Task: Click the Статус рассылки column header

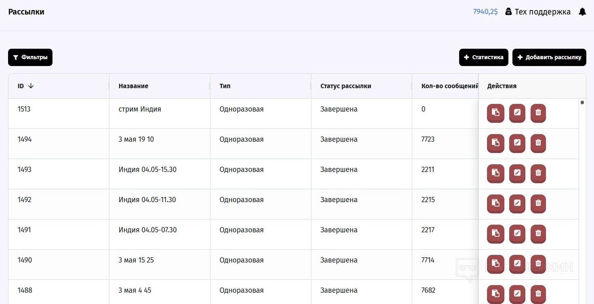Action: pos(346,86)
